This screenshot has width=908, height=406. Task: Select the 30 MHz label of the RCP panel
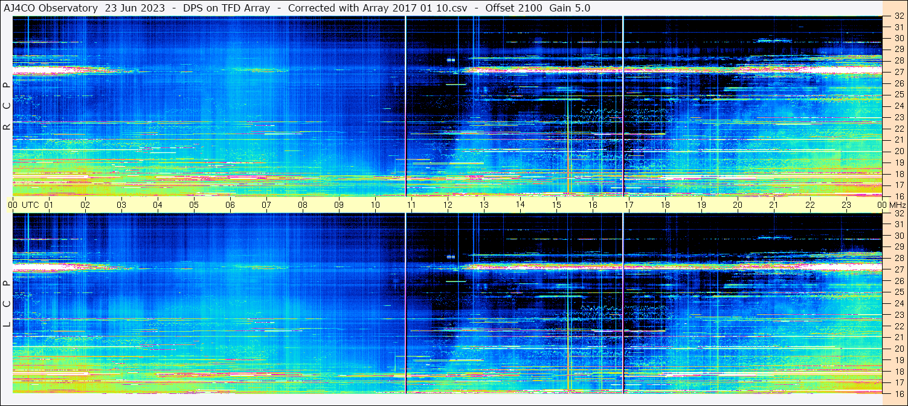point(899,38)
